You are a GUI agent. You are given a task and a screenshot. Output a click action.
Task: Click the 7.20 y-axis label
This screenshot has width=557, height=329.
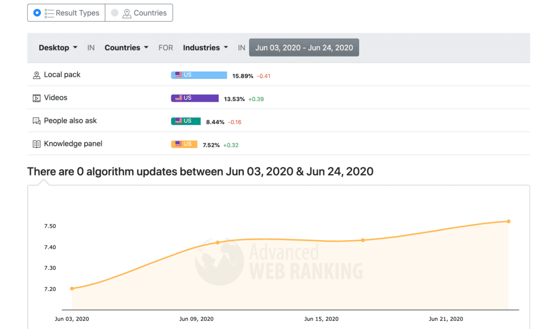(50, 289)
